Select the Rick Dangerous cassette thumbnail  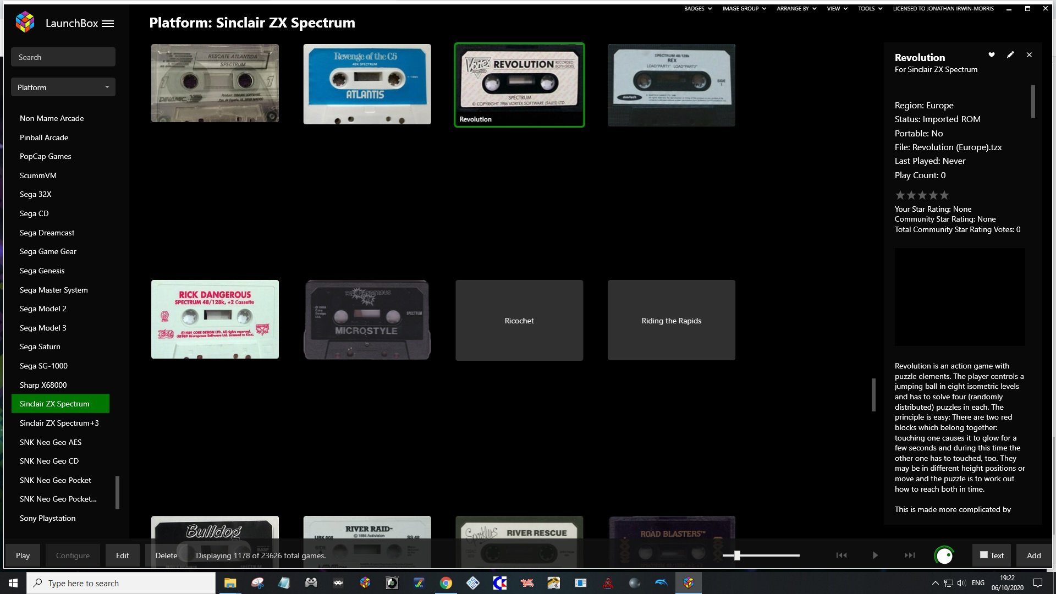coord(215,320)
